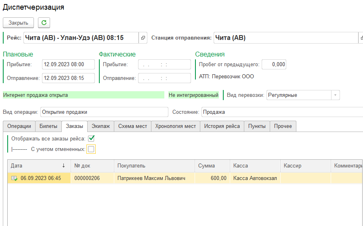Select the Экипаж tab
363x226 pixels.
click(101, 126)
